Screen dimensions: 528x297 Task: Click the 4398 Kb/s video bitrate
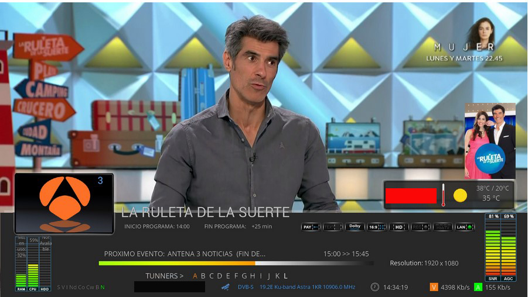pyautogui.click(x=455, y=288)
